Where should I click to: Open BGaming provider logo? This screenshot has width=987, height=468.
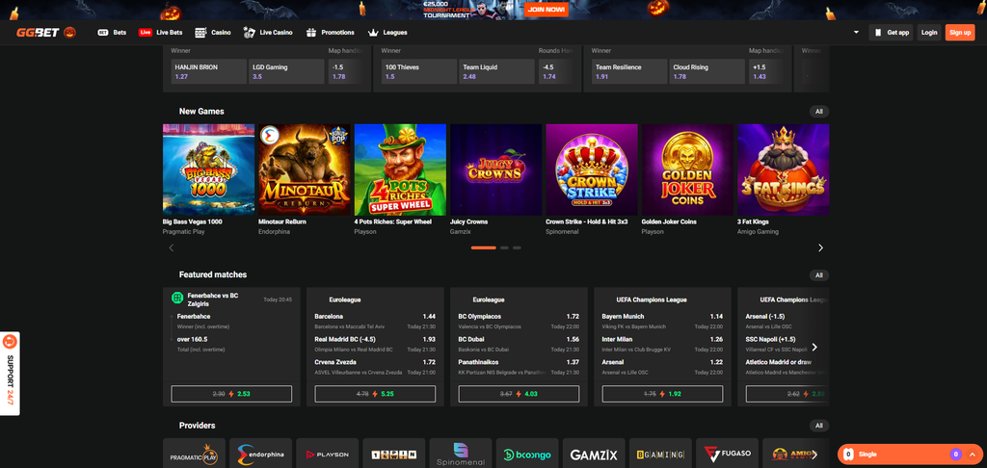click(661, 455)
